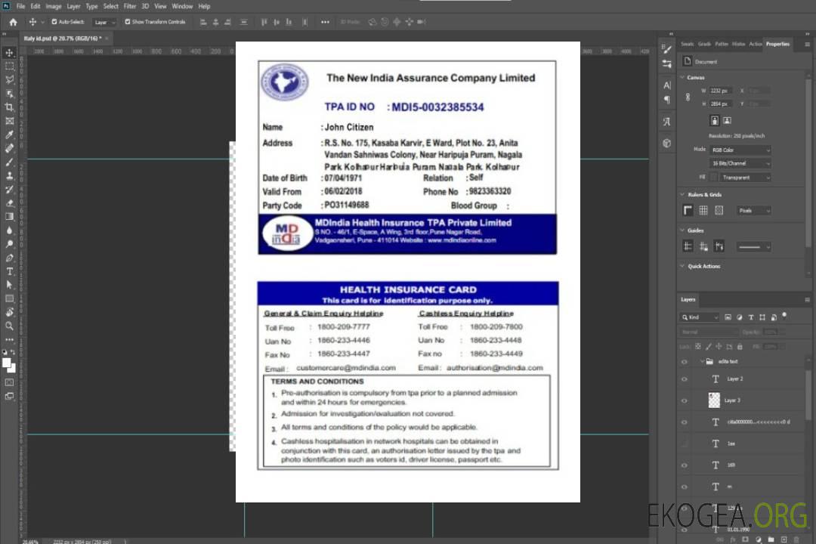Open the Transparent fill dropdown
This screenshot has width=816, height=544.
[745, 178]
